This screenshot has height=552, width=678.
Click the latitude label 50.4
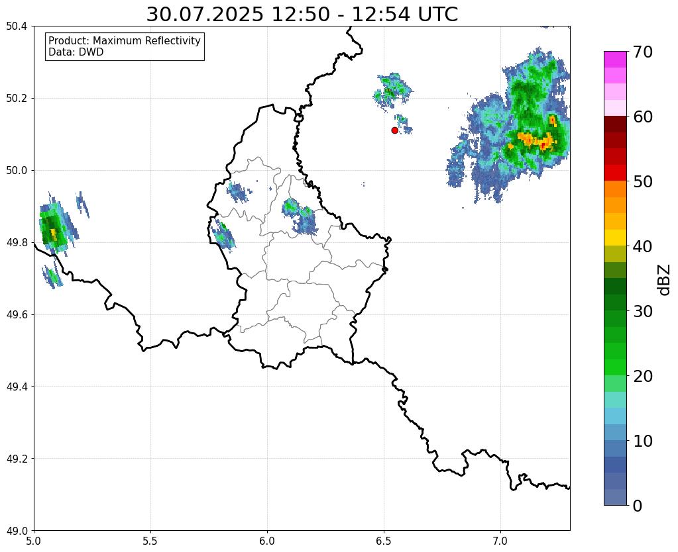click(17, 26)
